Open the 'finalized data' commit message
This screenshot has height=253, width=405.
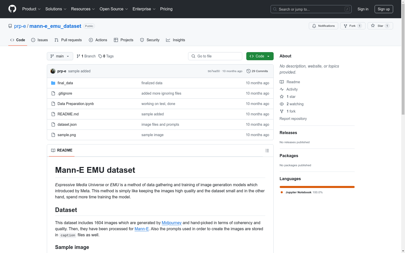(152, 83)
